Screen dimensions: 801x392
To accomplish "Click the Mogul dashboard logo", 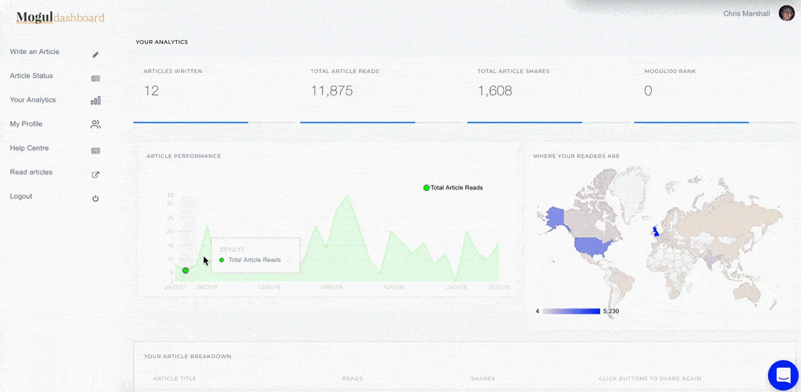I will [x=61, y=18].
